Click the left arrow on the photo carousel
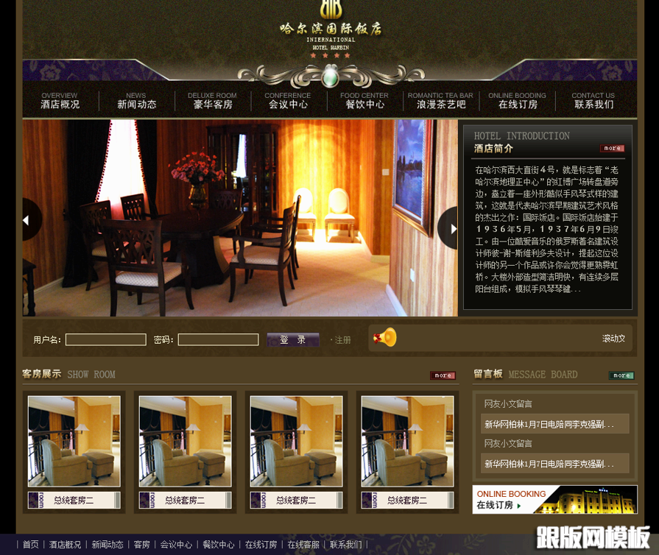 pos(27,219)
